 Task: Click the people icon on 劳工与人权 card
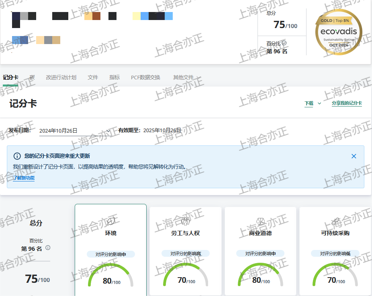tap(185, 221)
